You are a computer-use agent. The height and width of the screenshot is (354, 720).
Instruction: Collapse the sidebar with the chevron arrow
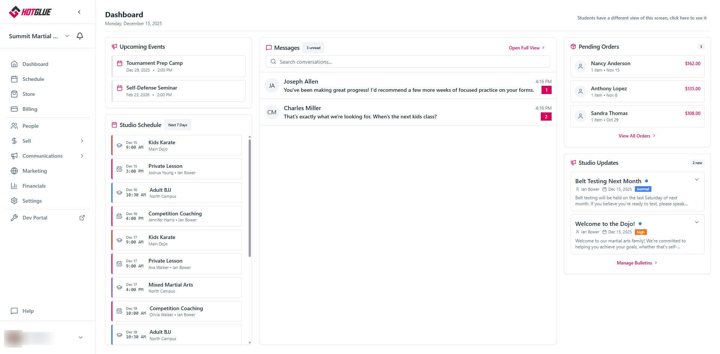coord(79,12)
